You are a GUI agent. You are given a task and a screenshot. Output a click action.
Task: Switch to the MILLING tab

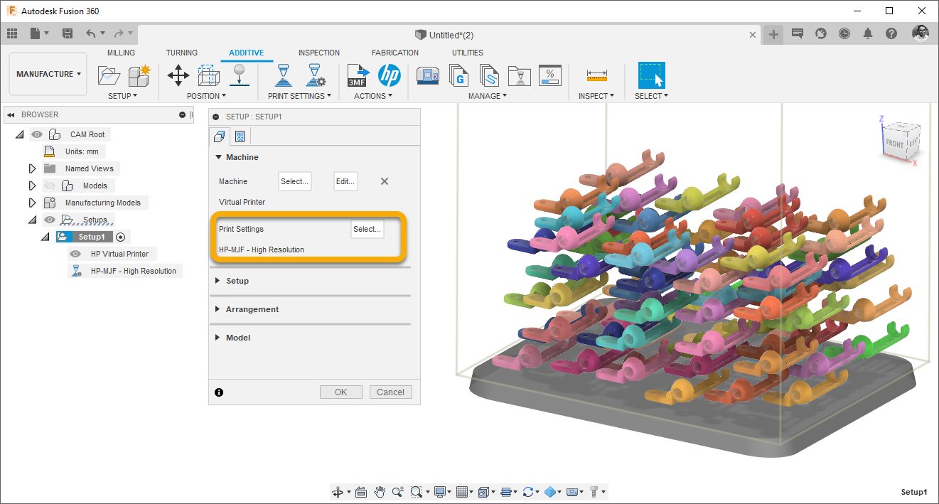tap(121, 53)
